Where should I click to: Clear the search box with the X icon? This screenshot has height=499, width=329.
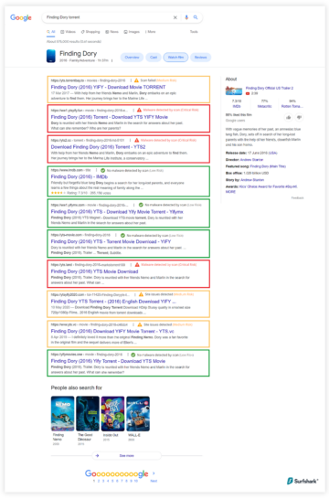click(x=175, y=17)
